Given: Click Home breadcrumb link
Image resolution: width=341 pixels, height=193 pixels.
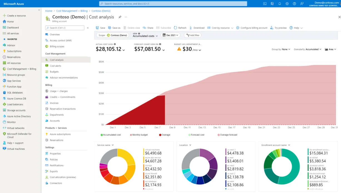Looking at the screenshot, I should pos(49,11).
